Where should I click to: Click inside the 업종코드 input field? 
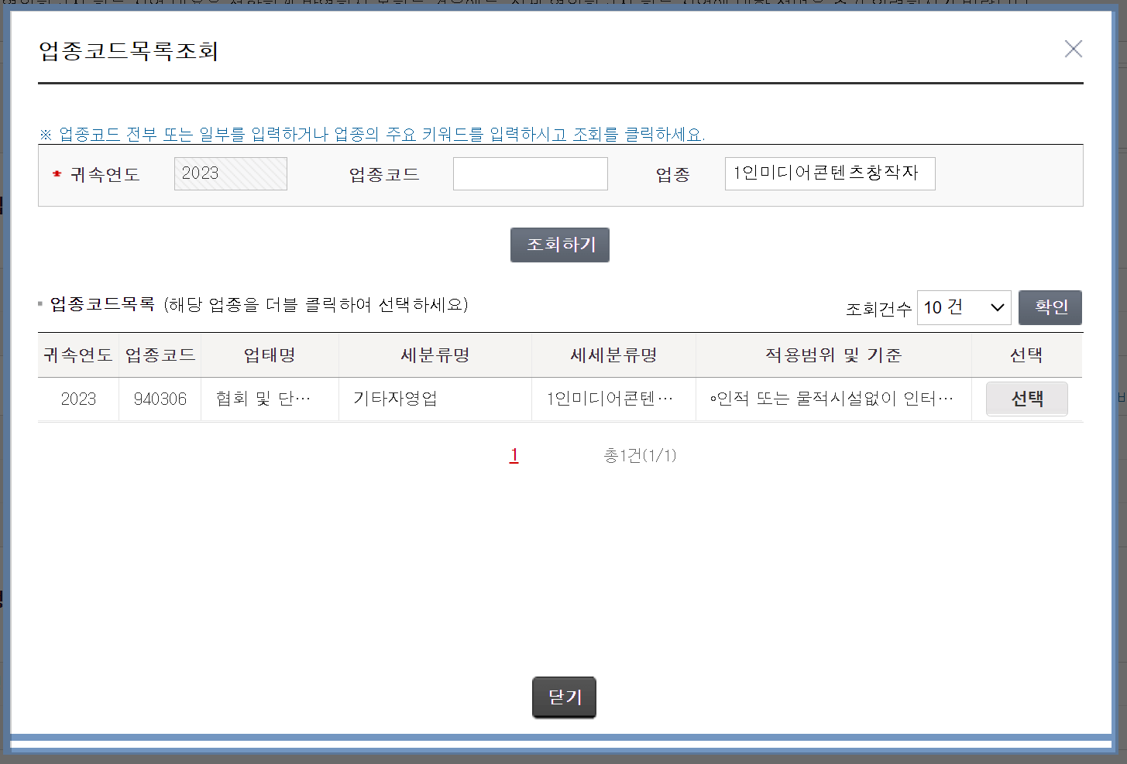tap(530, 173)
